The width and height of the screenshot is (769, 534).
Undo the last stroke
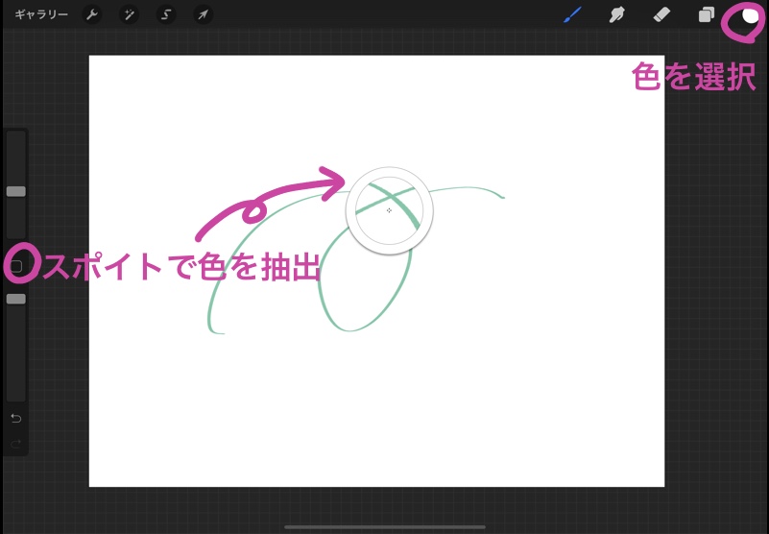(15, 418)
